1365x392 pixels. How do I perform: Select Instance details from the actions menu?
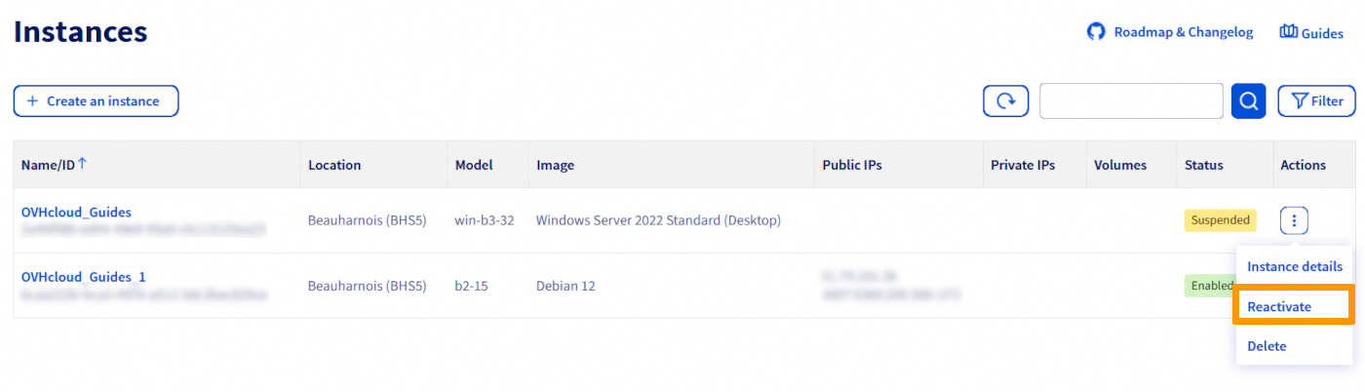(1294, 266)
